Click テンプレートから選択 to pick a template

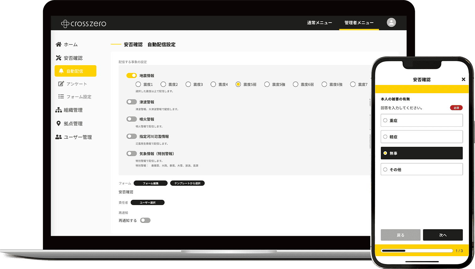click(x=187, y=183)
